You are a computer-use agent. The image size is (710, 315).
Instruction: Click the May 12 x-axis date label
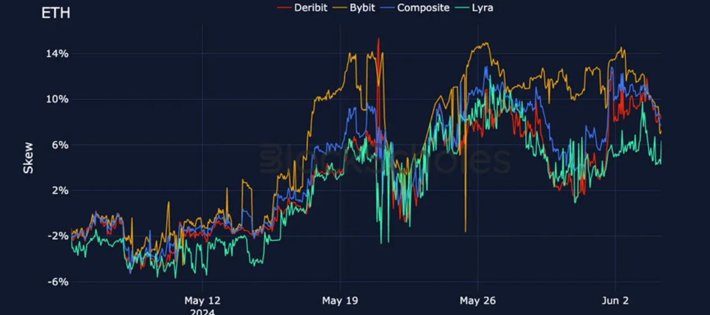[202, 301]
